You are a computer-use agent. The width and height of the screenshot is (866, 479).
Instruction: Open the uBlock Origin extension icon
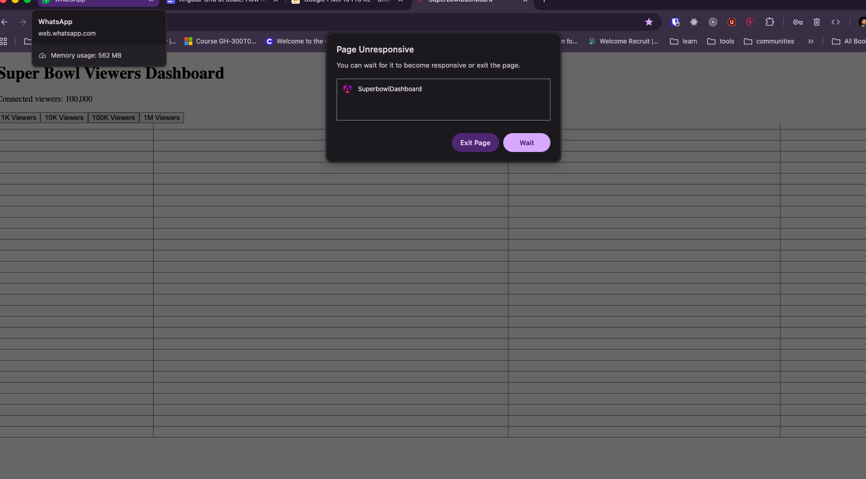click(732, 22)
